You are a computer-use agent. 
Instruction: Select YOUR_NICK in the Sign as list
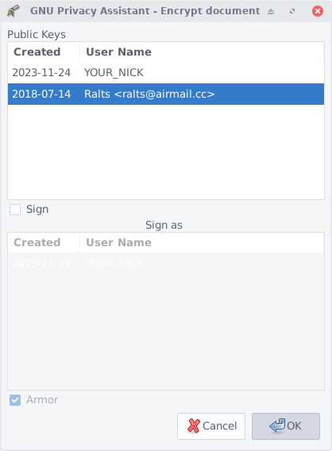166,263
